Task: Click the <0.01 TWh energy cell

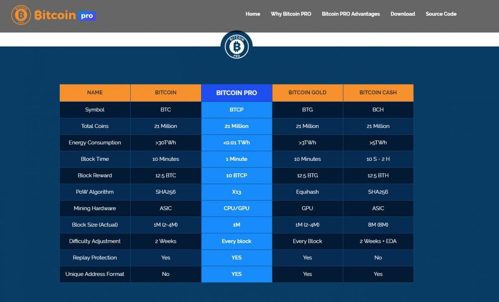Action: (237, 142)
